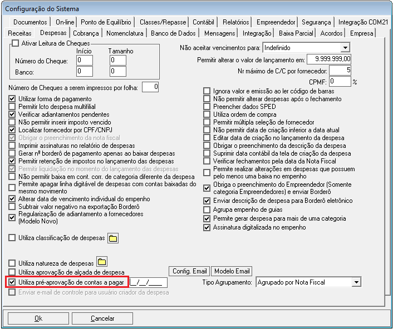Enable Gerar nº borderô de pagamento apenas ao baixar

[12, 153]
